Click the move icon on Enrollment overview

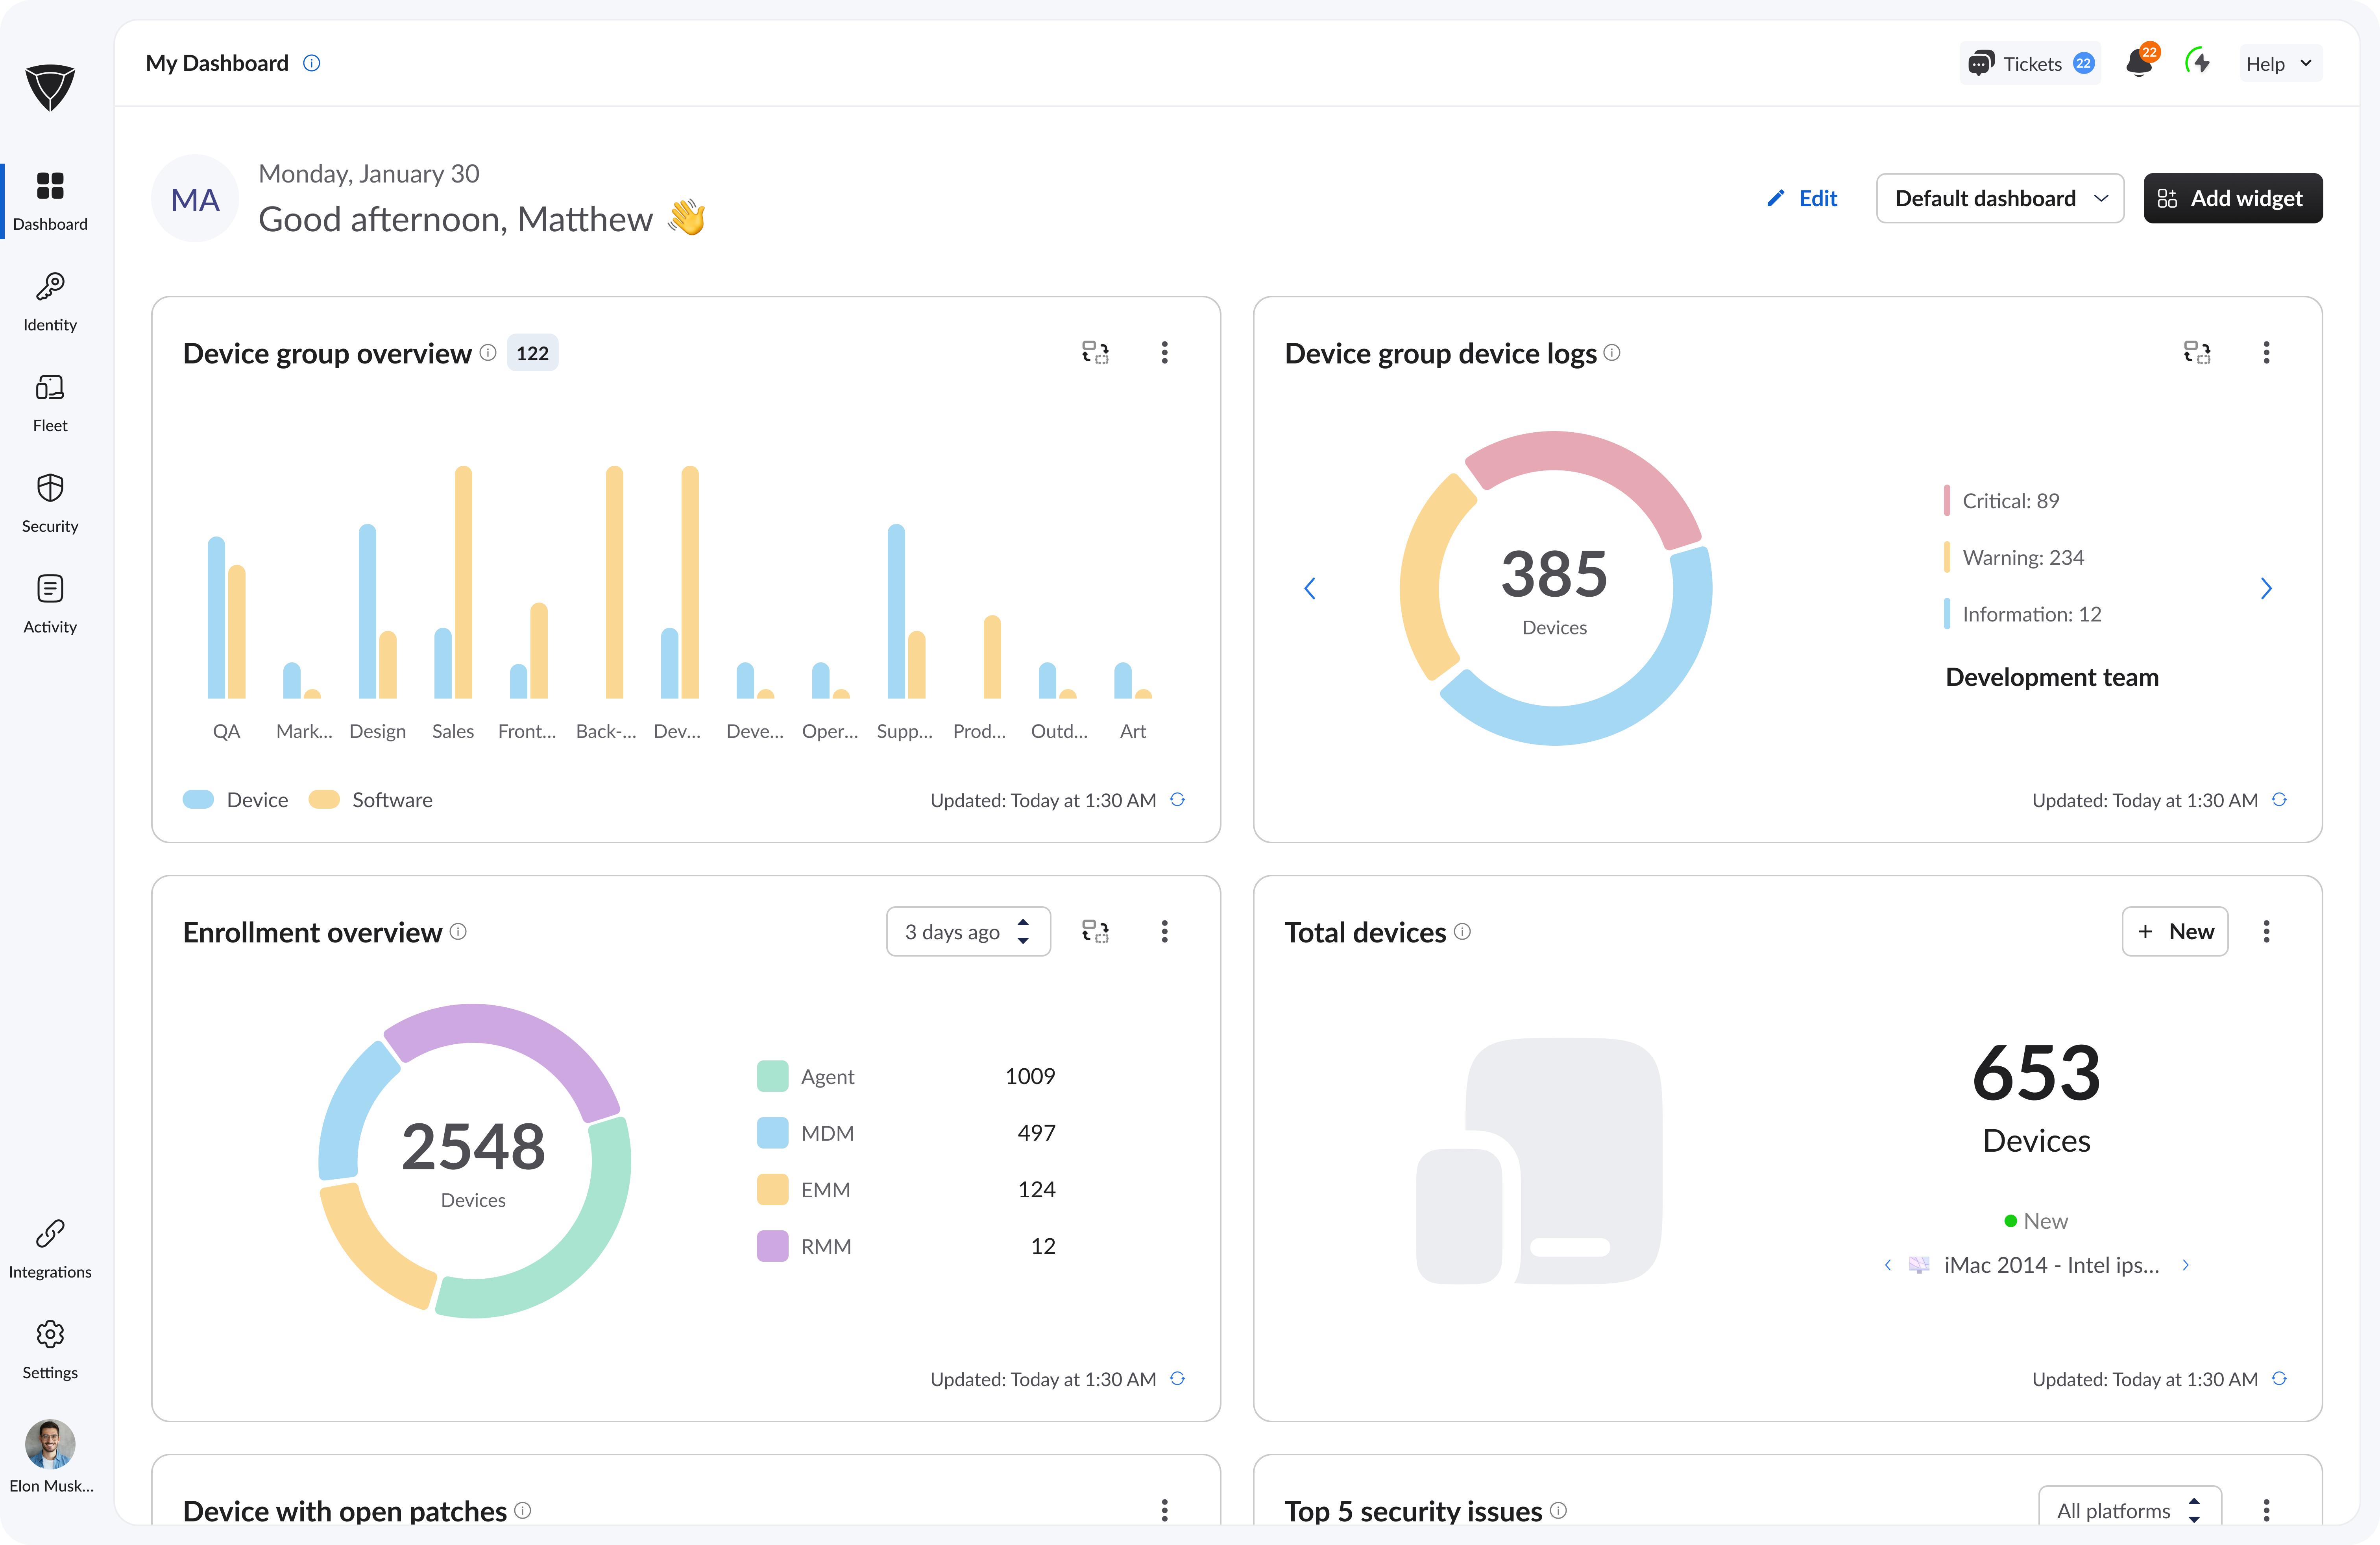[x=1095, y=931]
